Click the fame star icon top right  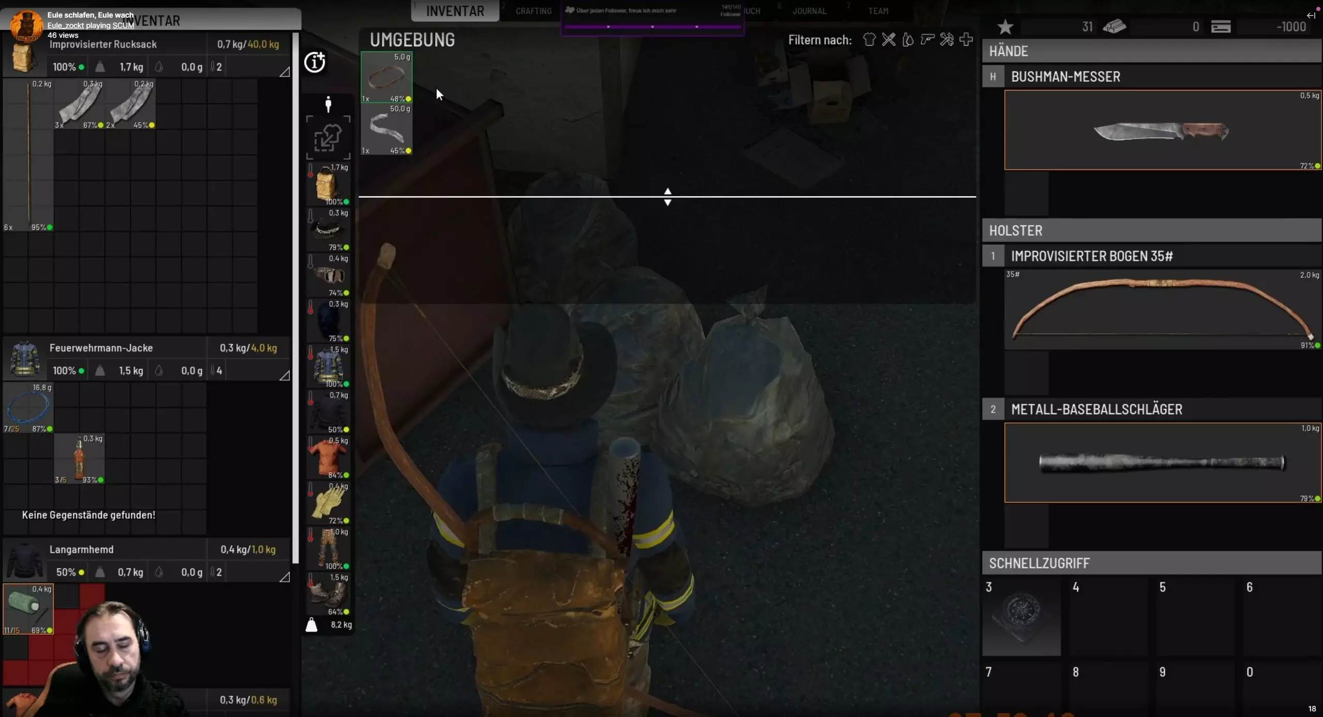tap(1005, 27)
